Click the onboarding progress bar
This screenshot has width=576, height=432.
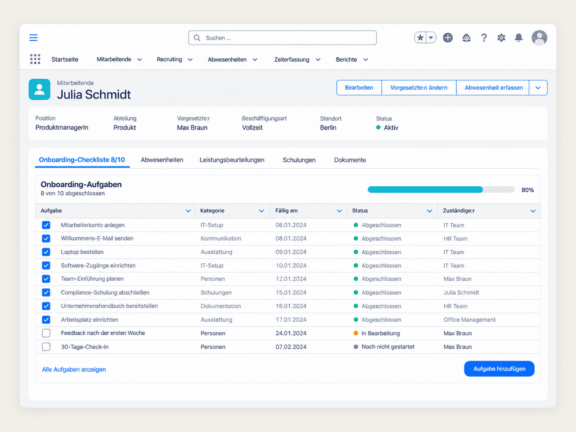point(441,190)
